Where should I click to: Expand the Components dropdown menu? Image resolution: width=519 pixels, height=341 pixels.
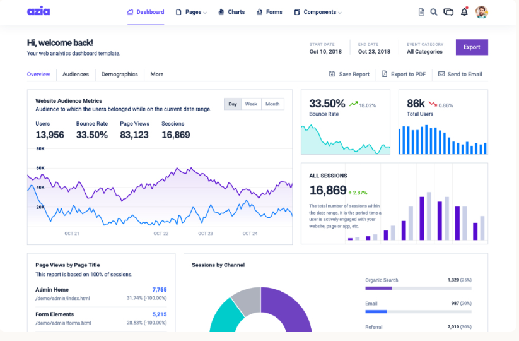pos(318,12)
